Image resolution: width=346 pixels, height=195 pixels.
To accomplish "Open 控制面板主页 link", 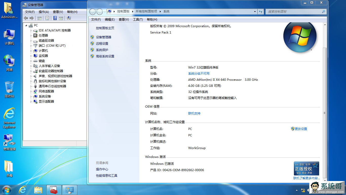I will click(x=105, y=28).
